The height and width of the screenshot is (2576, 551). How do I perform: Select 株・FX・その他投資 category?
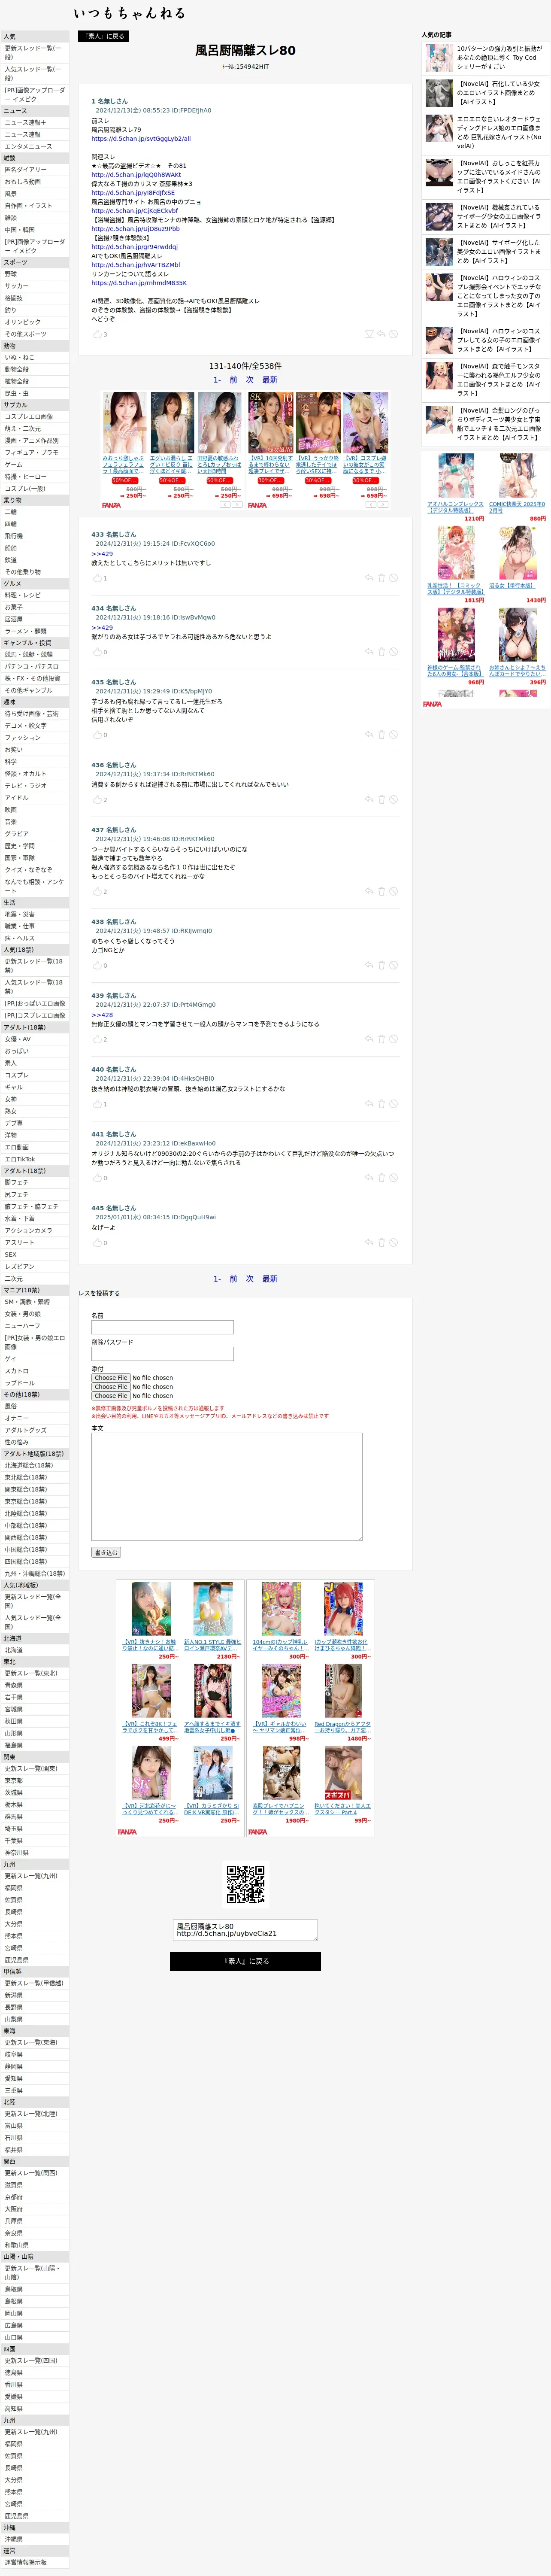[x=35, y=678]
